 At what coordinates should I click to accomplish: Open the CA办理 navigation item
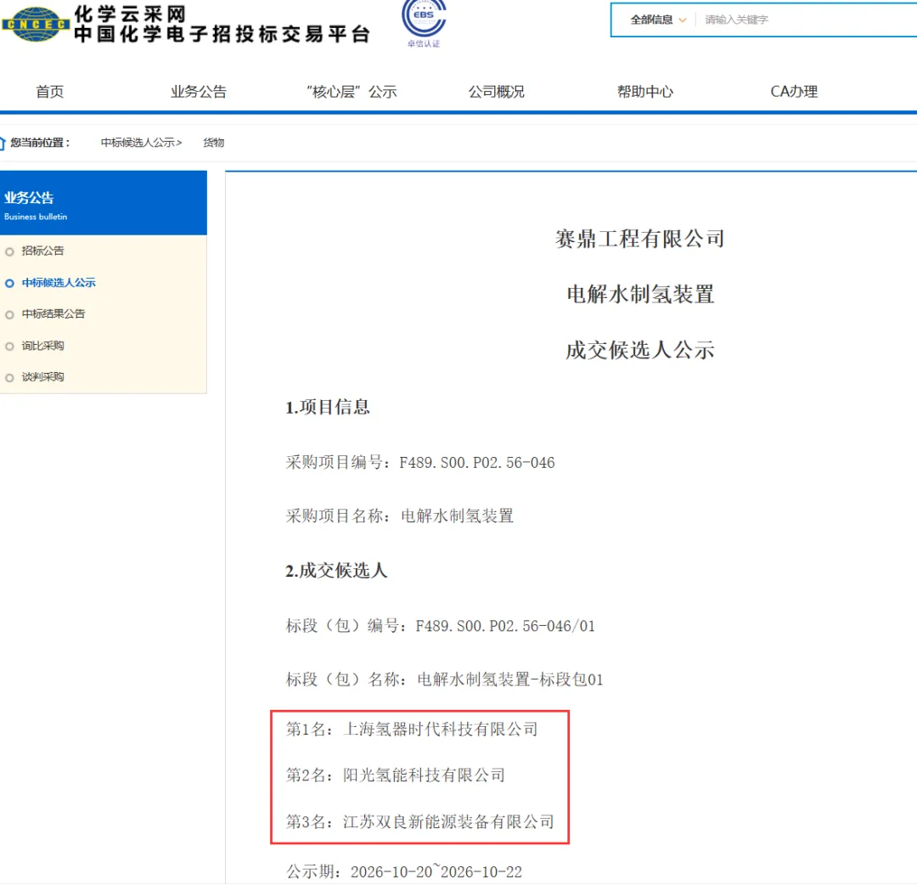794,92
